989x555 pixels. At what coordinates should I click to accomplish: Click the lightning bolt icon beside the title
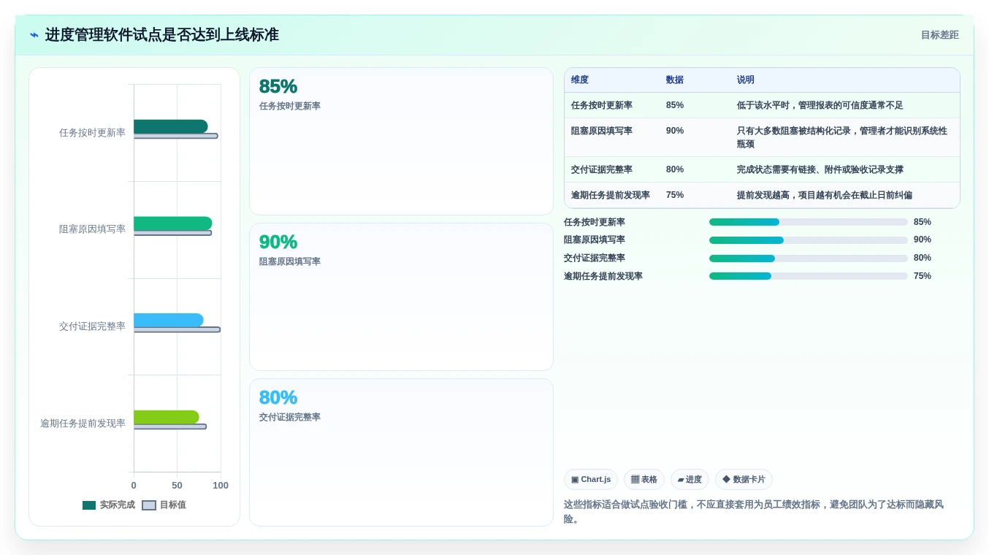click(x=34, y=35)
